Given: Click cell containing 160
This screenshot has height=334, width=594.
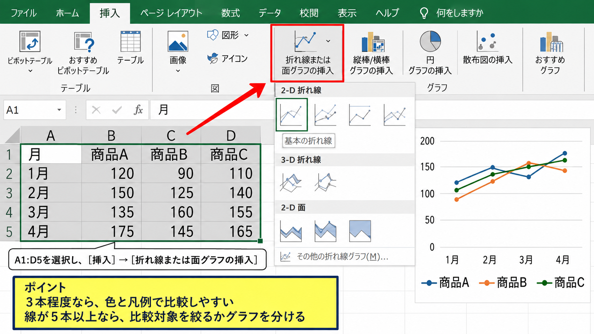Looking at the screenshot, I should pyautogui.click(x=171, y=212).
